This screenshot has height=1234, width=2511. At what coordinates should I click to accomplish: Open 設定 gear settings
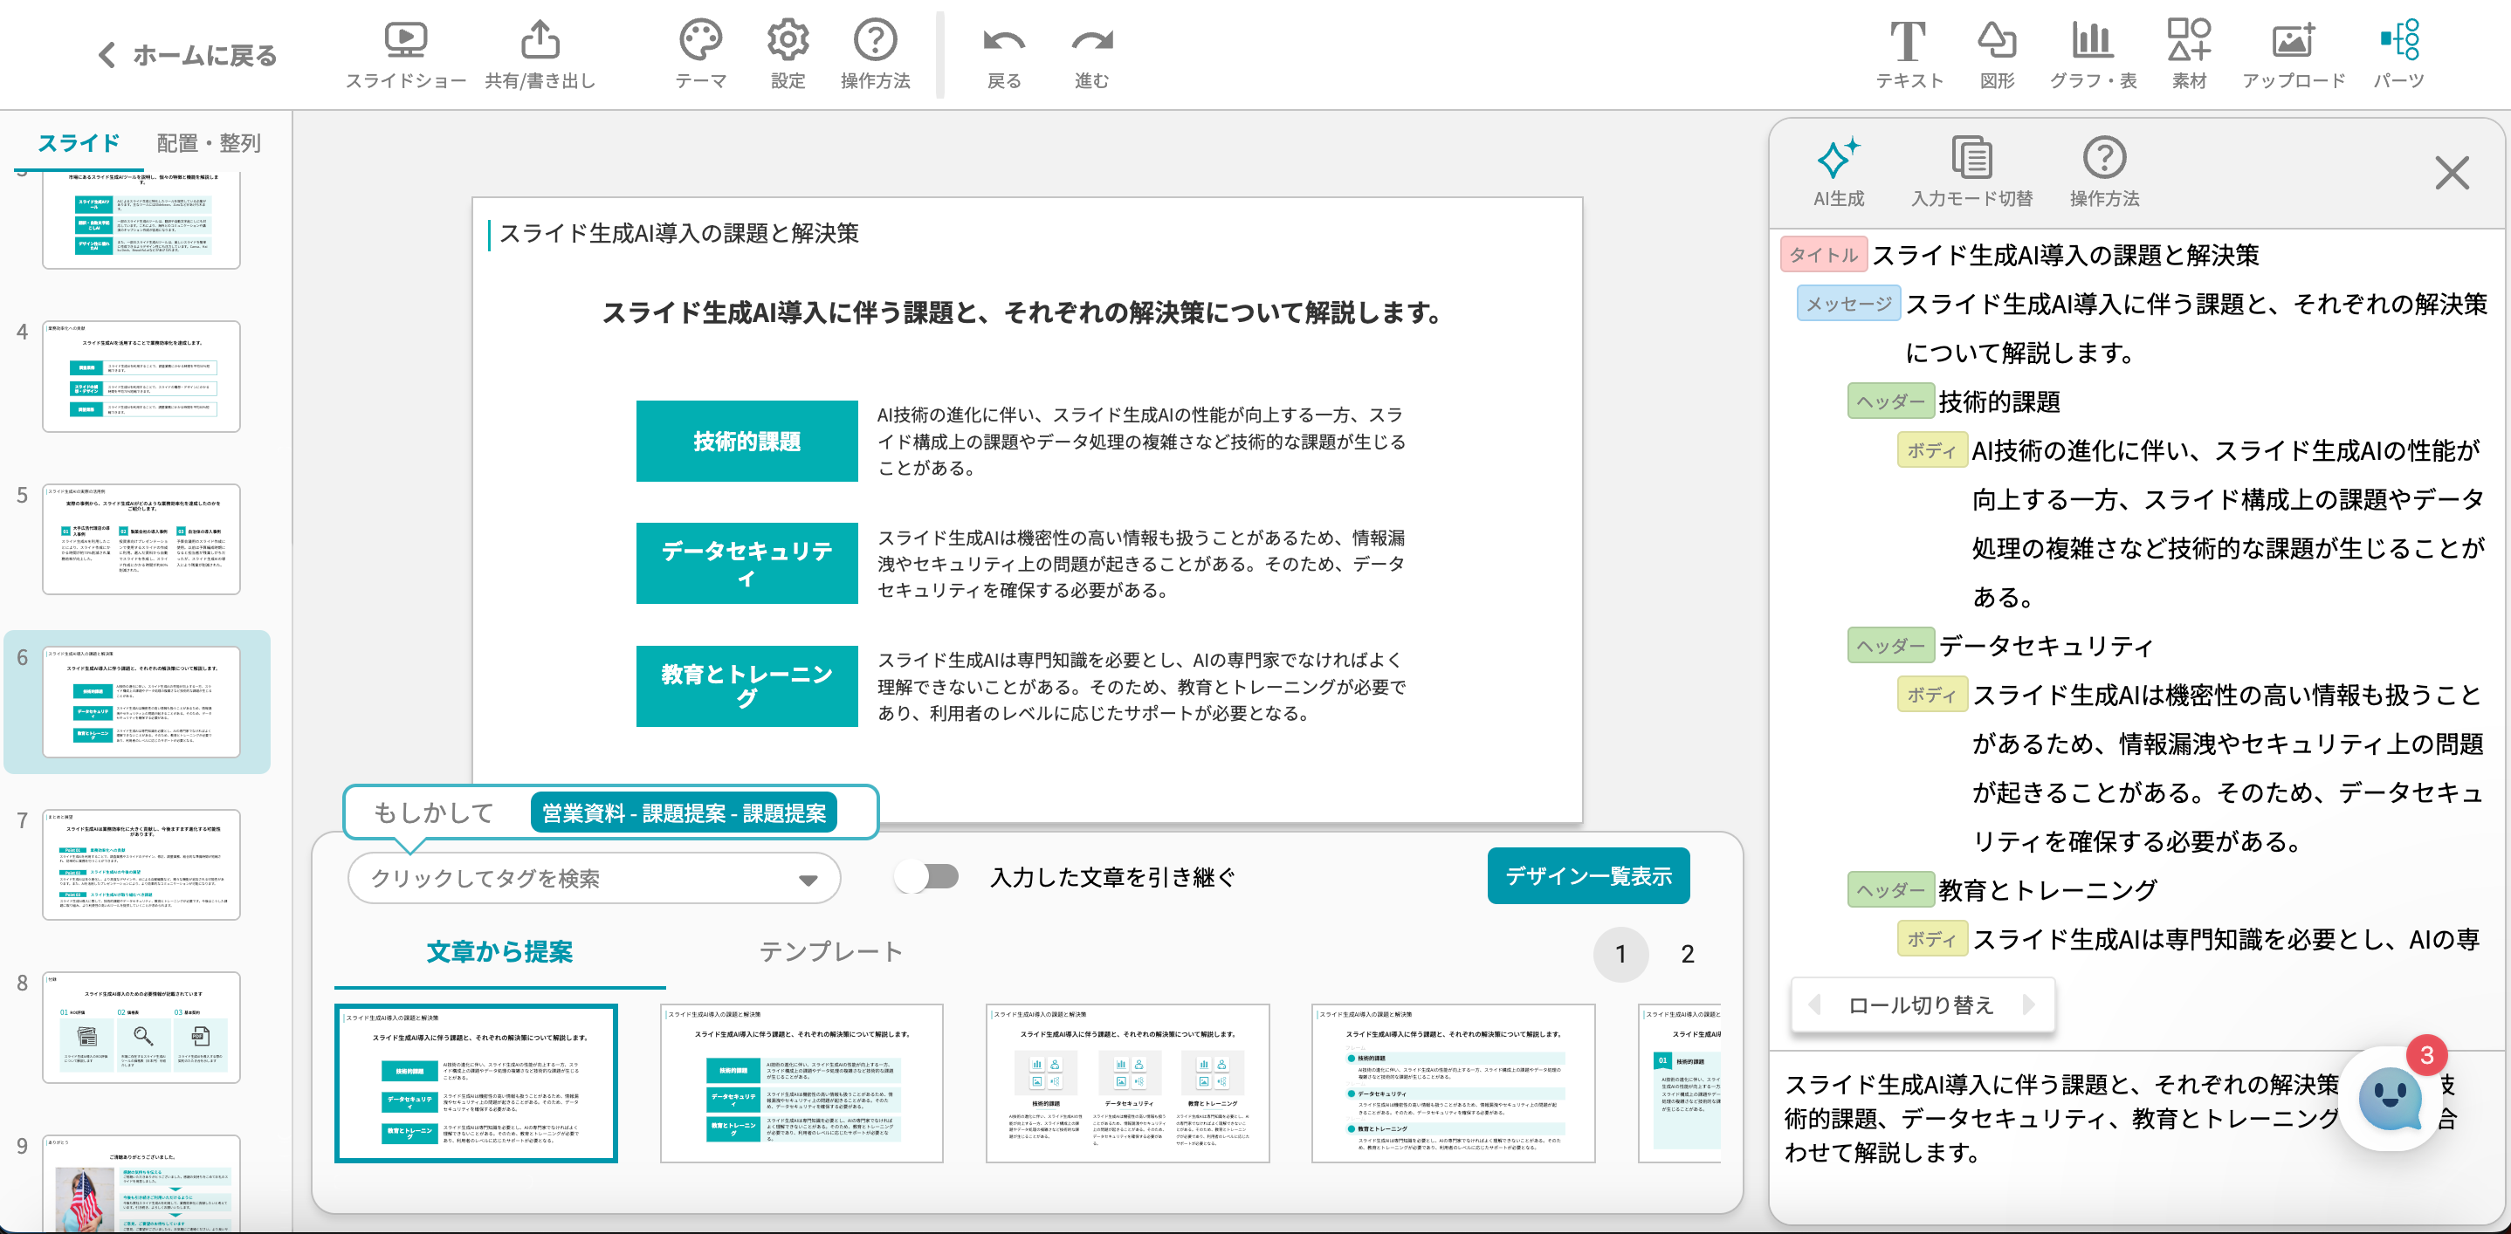pos(787,41)
